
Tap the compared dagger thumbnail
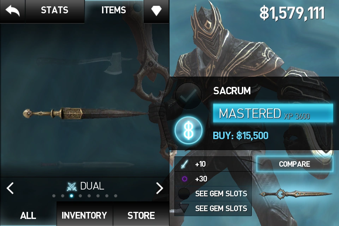(x=295, y=194)
